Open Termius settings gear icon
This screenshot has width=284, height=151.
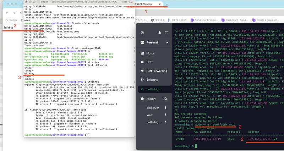click(142, 33)
